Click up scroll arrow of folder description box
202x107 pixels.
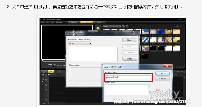[149, 86]
